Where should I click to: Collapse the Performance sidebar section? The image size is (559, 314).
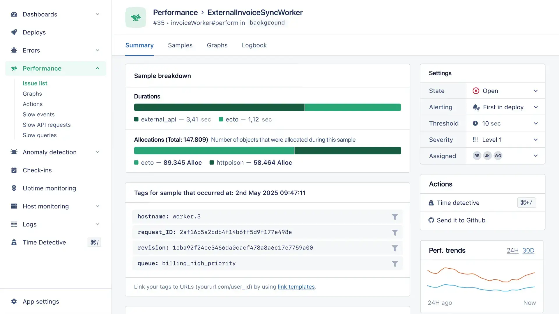pos(97,68)
